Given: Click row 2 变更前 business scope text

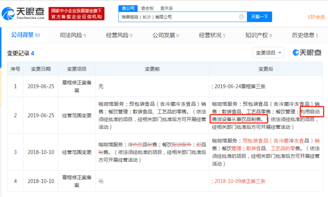Looking at the screenshot, I should pos(152,115).
